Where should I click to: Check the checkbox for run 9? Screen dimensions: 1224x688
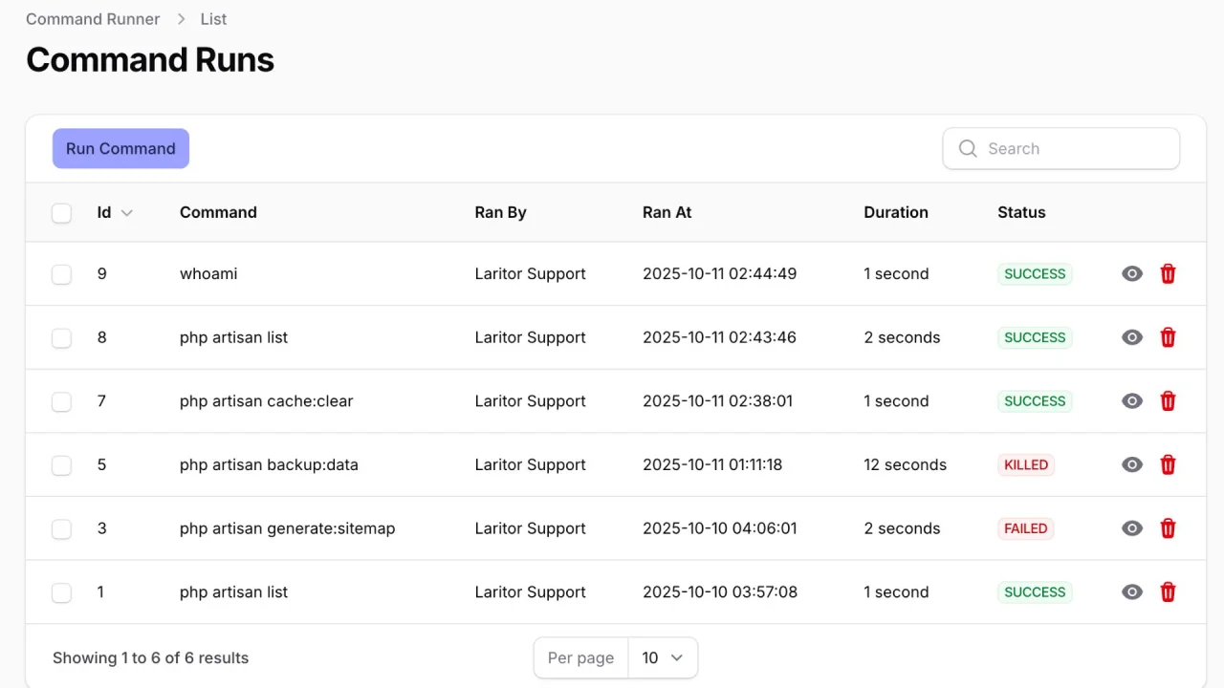61,273
